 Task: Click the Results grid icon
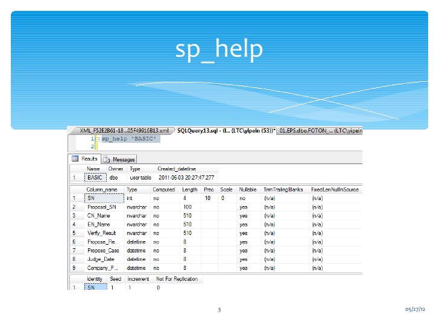point(75,159)
